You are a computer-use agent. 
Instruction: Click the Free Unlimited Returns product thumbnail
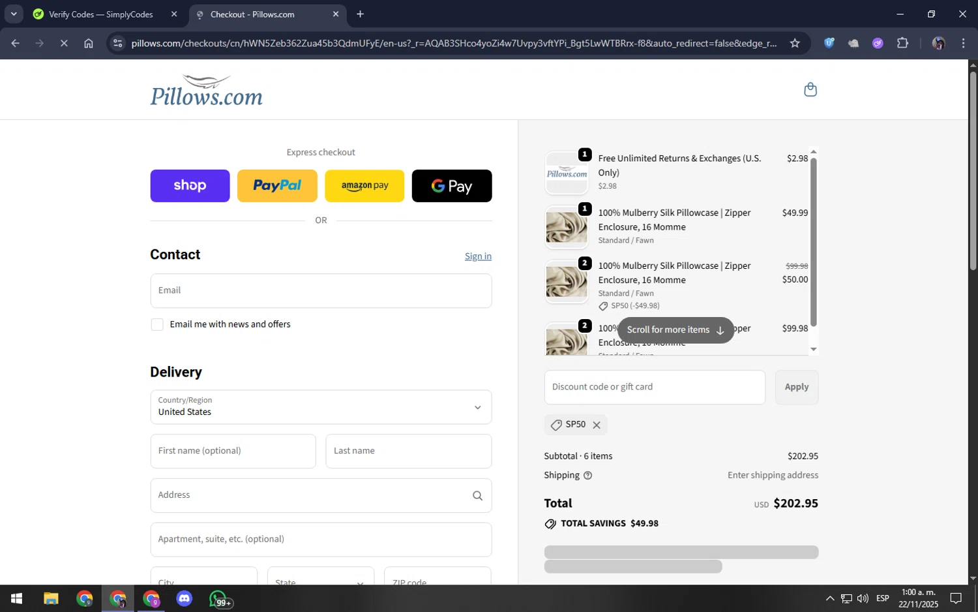(567, 173)
